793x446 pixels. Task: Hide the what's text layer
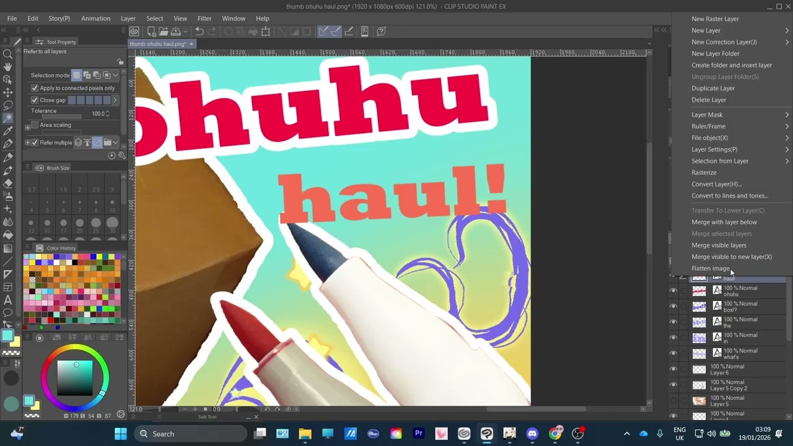pyautogui.click(x=673, y=353)
